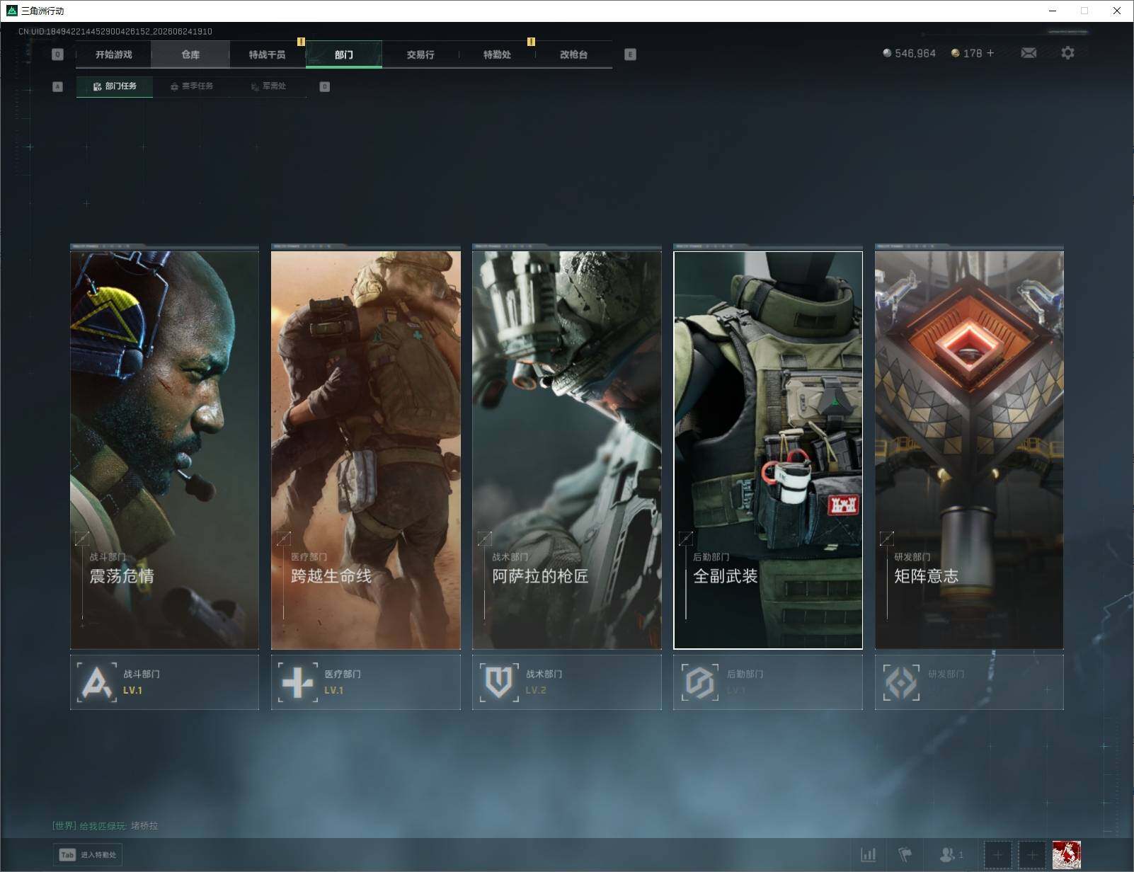This screenshot has height=872, width=1134.
Task: Click the expand icon on 阿萨拉的枪匠 card
Action: coord(485,539)
